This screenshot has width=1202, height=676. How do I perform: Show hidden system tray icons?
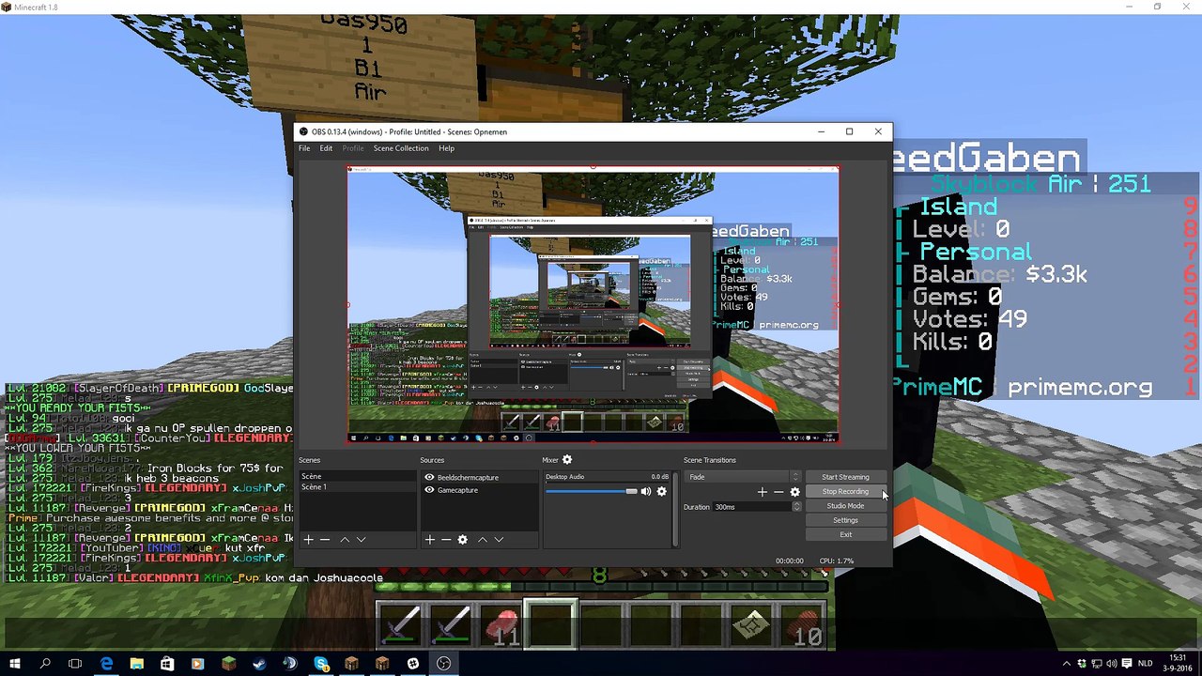(1067, 664)
